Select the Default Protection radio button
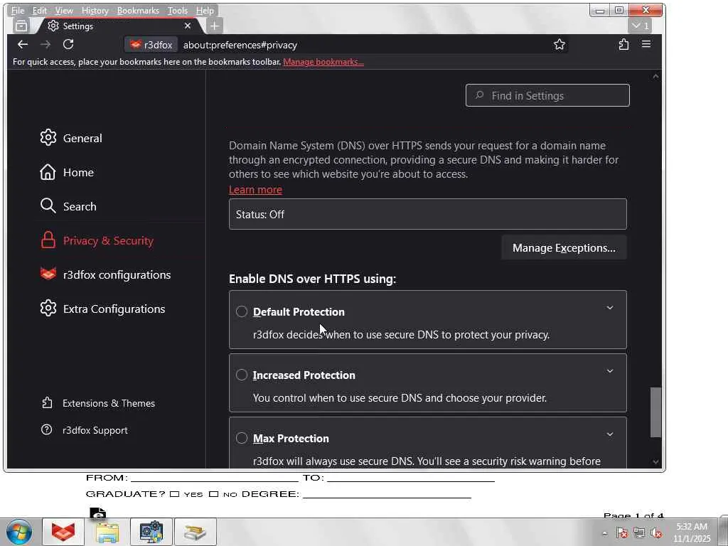This screenshot has height=546, width=728. (x=242, y=311)
